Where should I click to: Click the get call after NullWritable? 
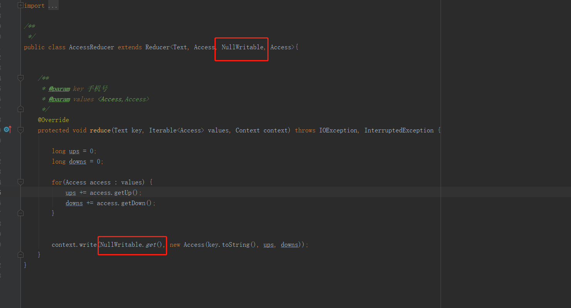(x=151, y=245)
